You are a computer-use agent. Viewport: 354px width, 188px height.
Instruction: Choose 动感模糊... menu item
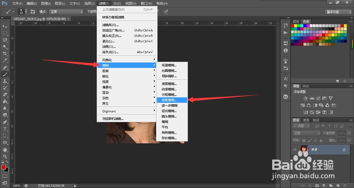(172, 89)
